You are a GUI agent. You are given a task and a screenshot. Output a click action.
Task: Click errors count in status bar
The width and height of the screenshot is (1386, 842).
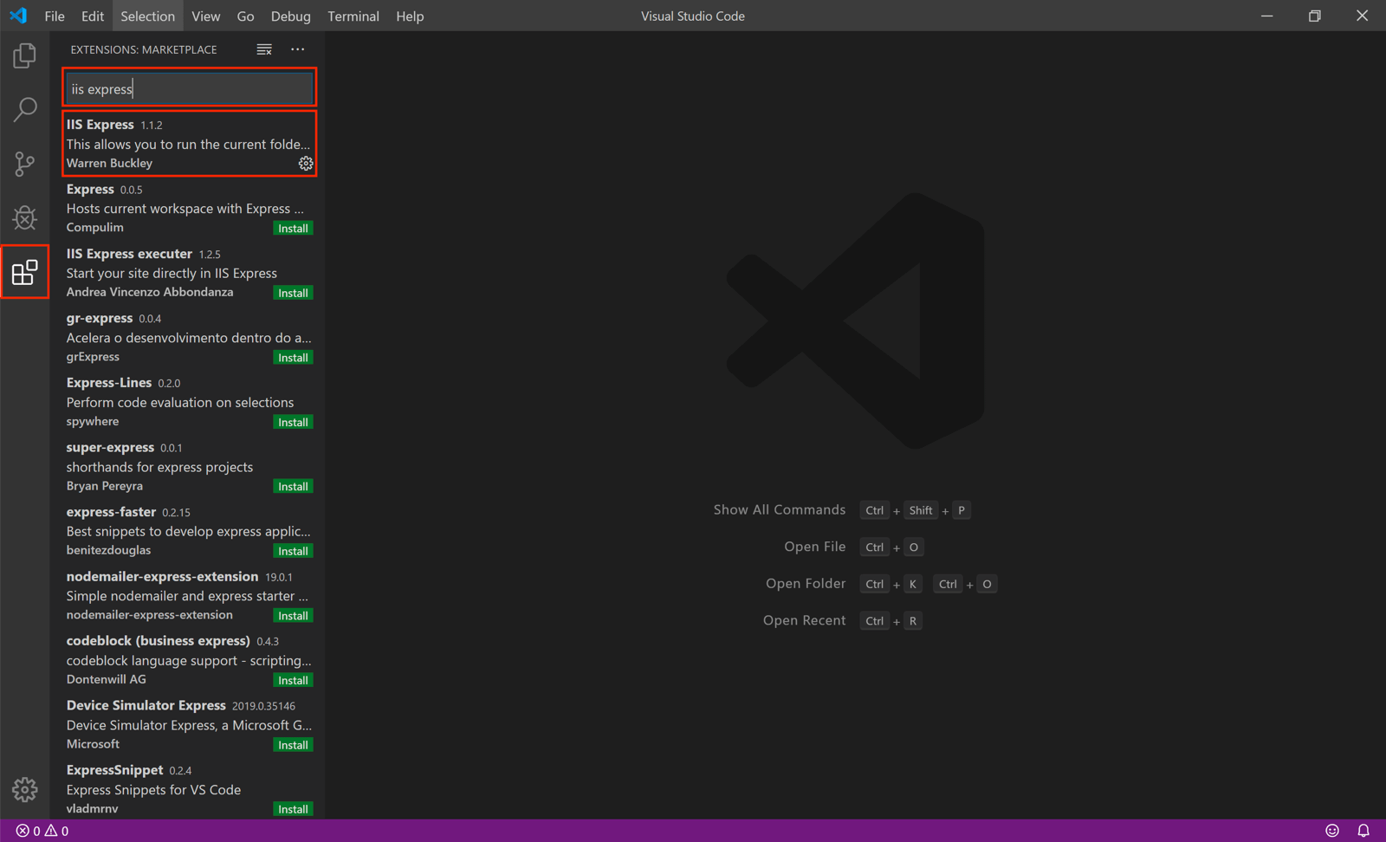pyautogui.click(x=29, y=831)
